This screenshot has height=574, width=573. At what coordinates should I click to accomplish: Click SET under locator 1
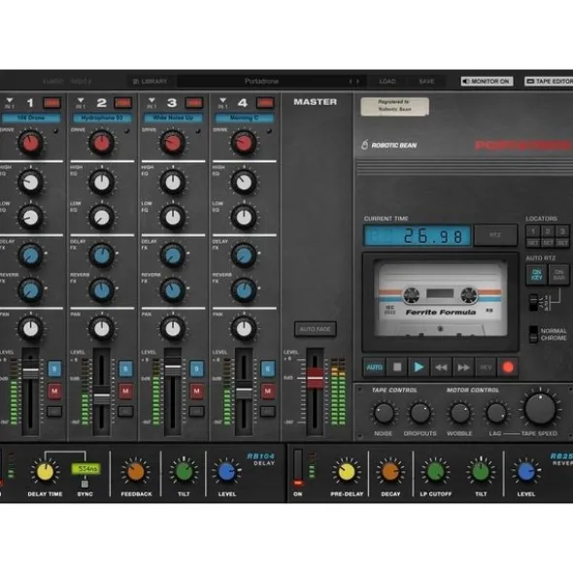(533, 243)
